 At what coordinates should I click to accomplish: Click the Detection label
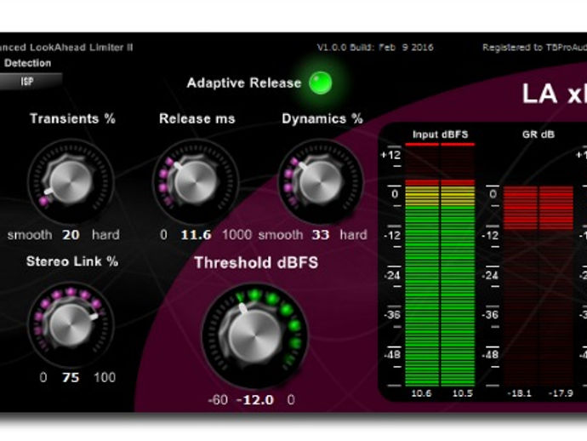tap(27, 63)
